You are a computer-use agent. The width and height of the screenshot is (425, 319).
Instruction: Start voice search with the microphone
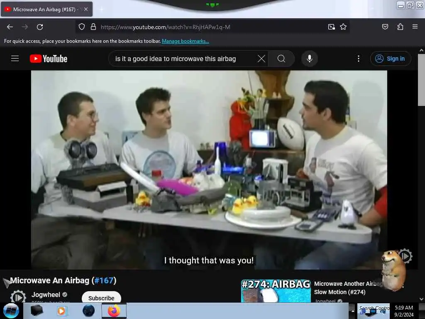310,59
